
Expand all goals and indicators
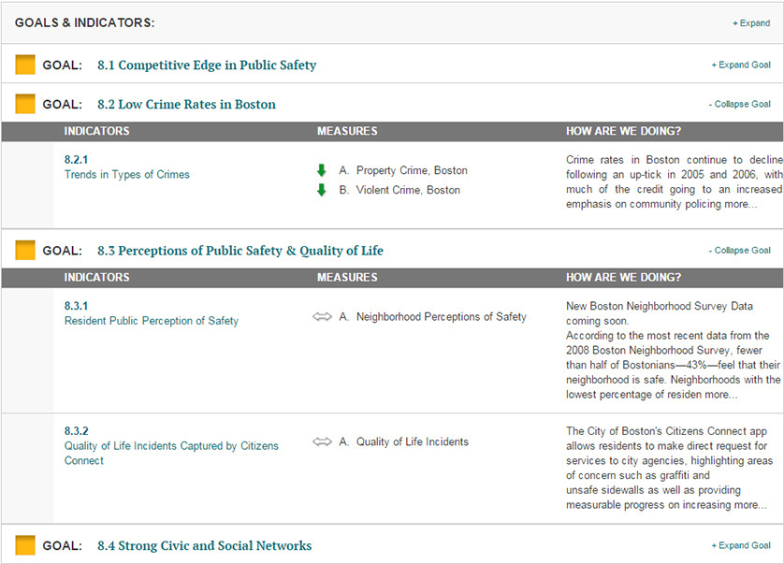coord(751,23)
